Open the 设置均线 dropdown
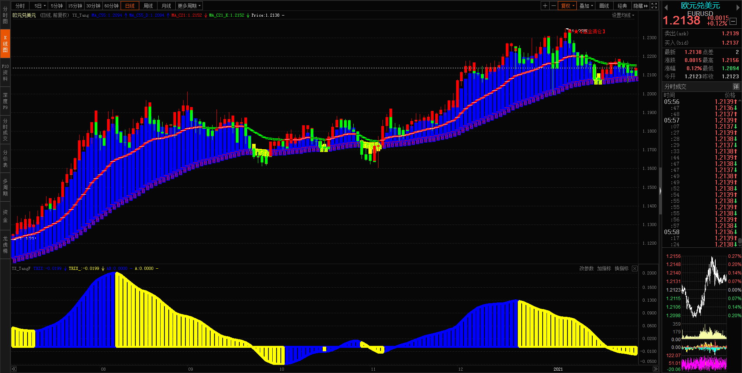Screen dimensions: 742x373 coord(623,15)
